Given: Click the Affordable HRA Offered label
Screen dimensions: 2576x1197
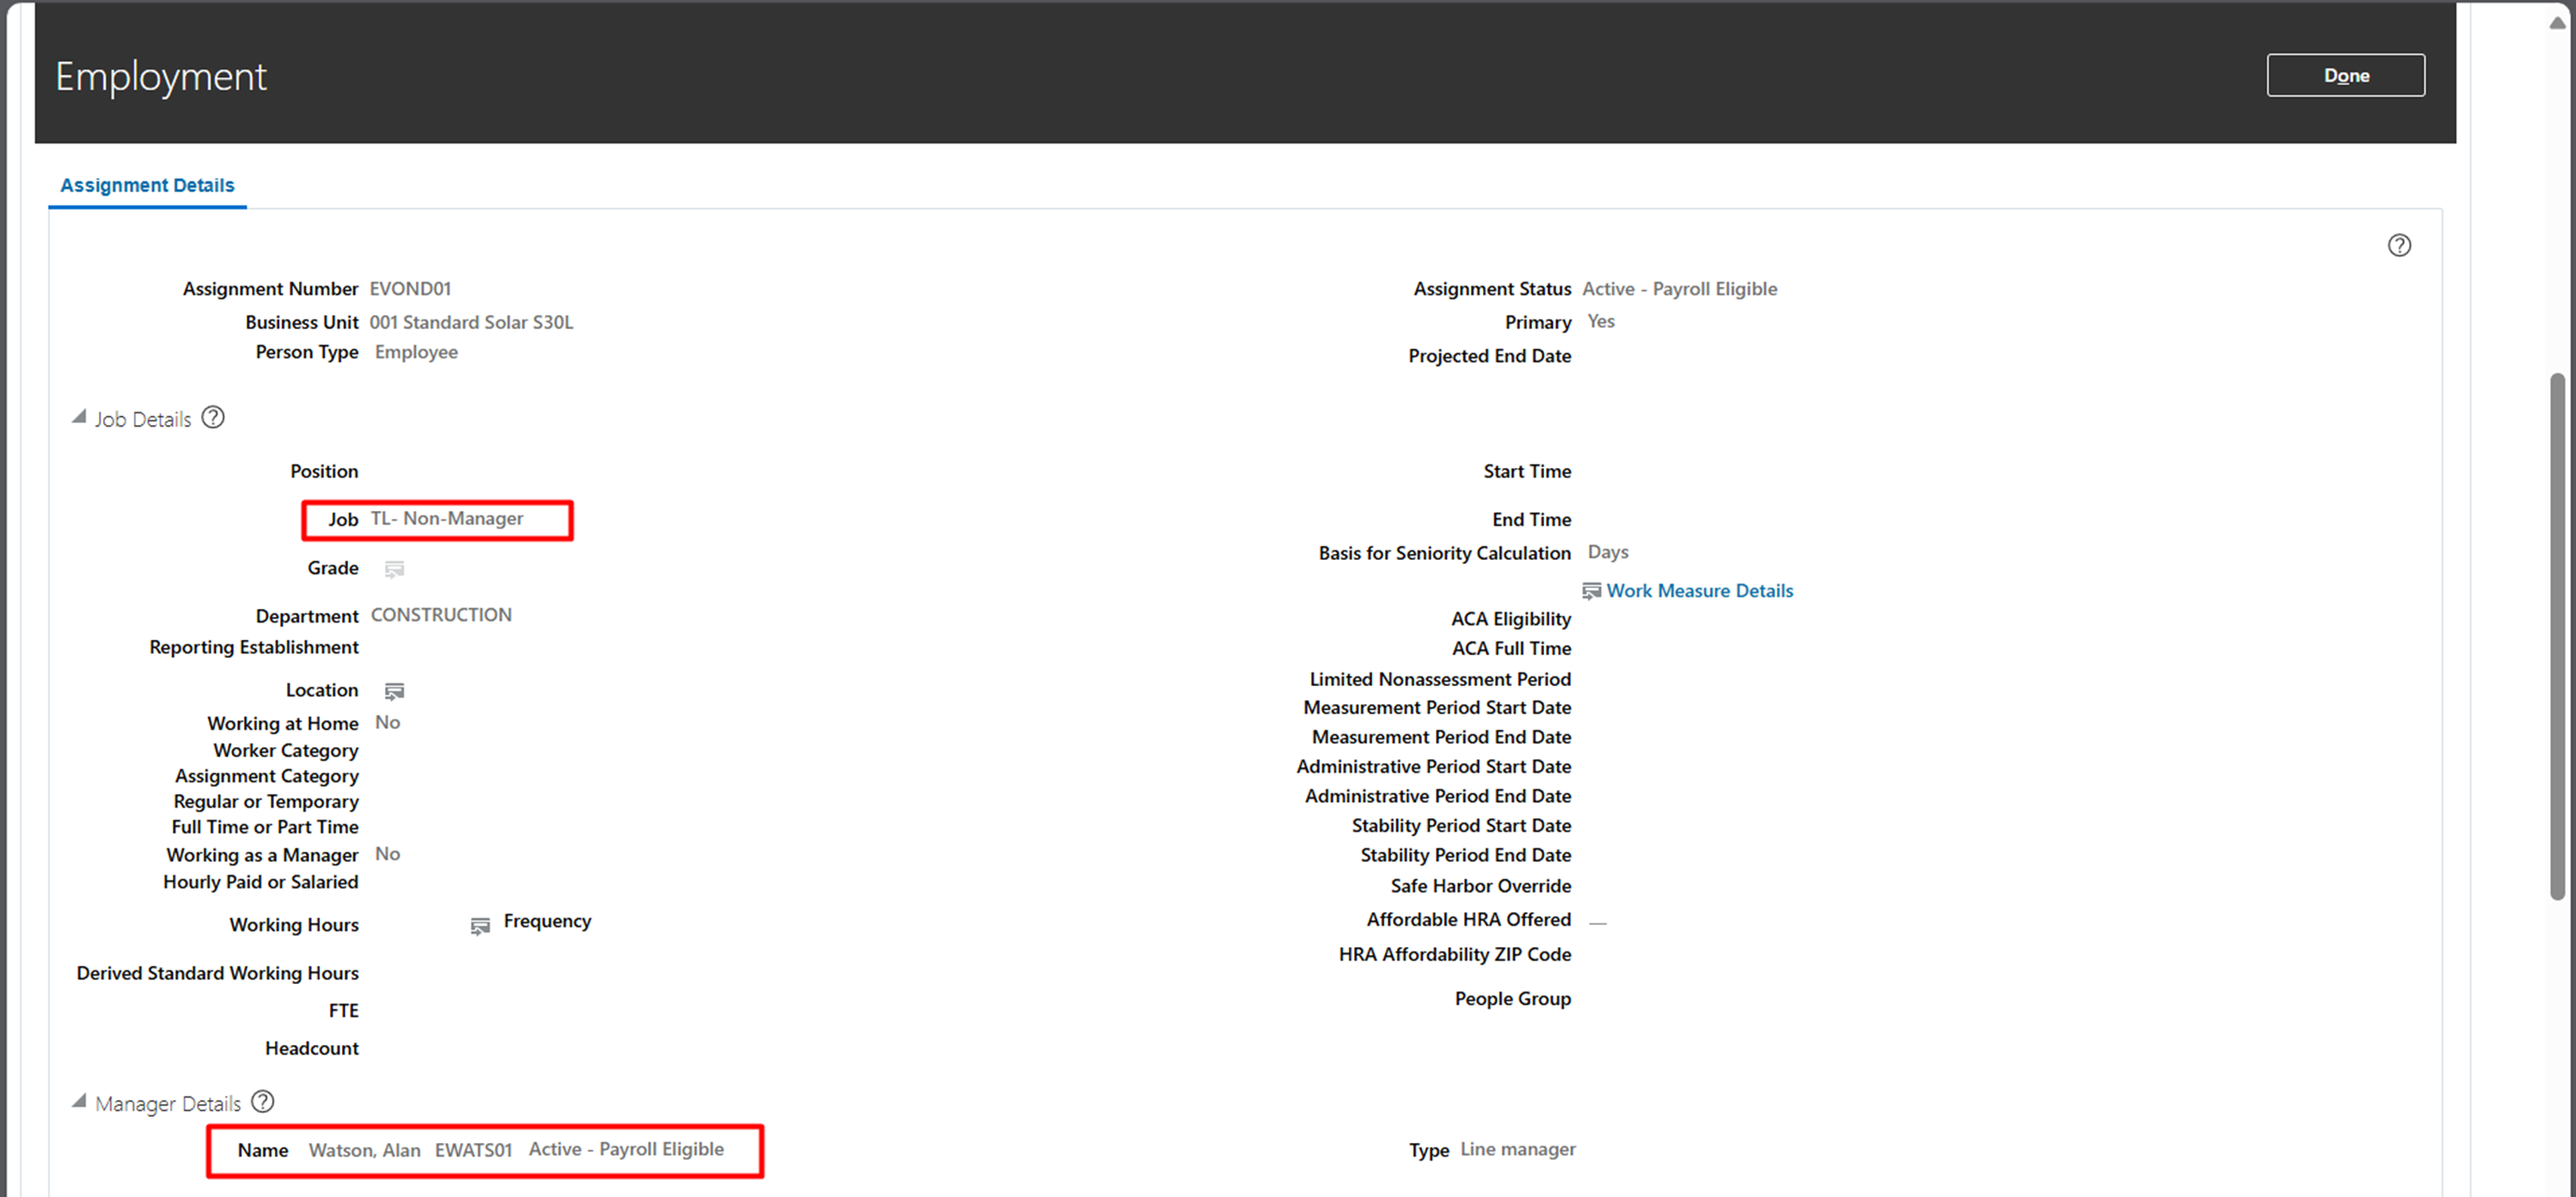Looking at the screenshot, I should point(1468,920).
